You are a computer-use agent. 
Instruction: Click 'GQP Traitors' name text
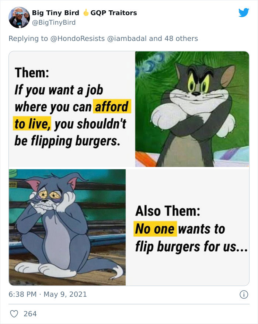114,13
